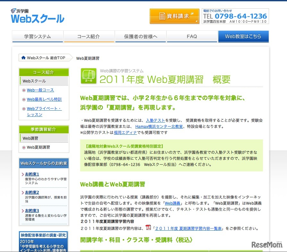
Task: Click the Web講義 inline link
Action: [x=173, y=203]
